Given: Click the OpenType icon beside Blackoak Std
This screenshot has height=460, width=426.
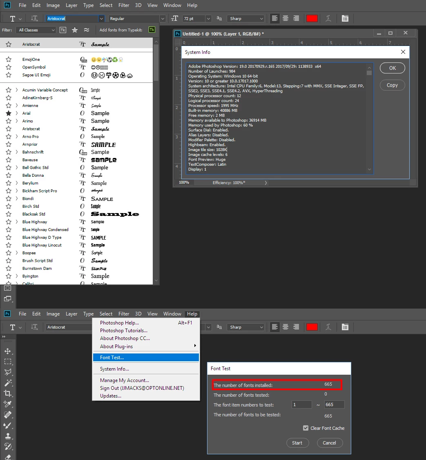Looking at the screenshot, I should [83, 214].
